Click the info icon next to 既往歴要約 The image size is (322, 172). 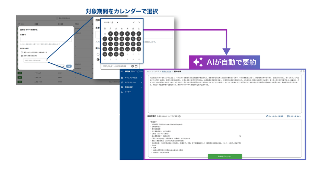[179, 116]
